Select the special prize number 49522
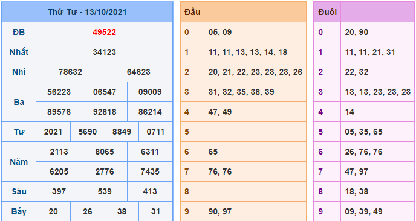The width and height of the screenshot is (416, 221). pos(104,33)
